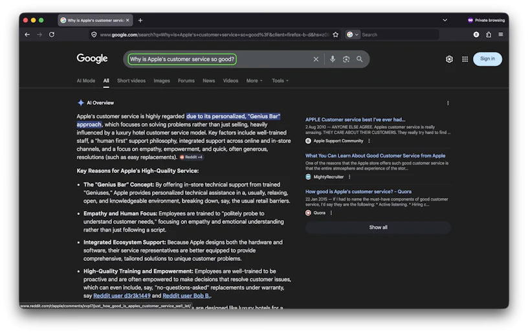Expand the More search filters dropdown
Screen dimensions: 528x334
pos(254,81)
